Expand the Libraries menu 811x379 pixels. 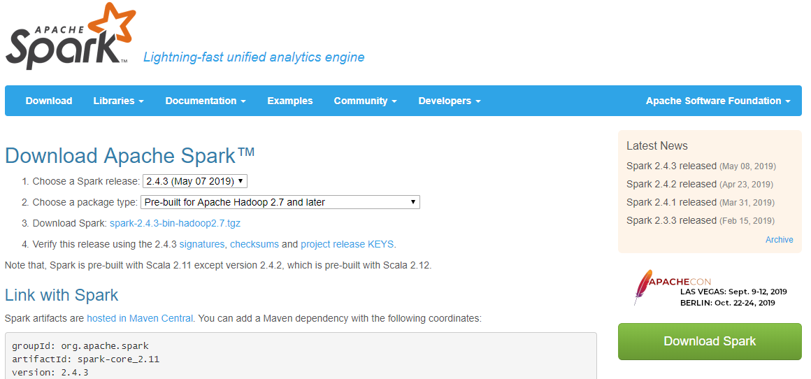click(x=118, y=101)
